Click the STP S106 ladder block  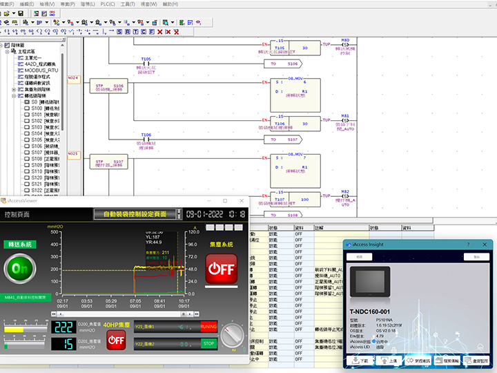[109, 86]
